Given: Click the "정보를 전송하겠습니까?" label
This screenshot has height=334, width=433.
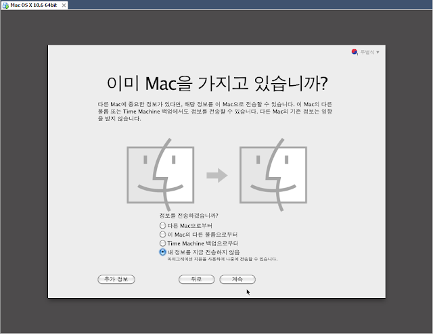Looking at the screenshot, I should pyautogui.click(x=189, y=216).
